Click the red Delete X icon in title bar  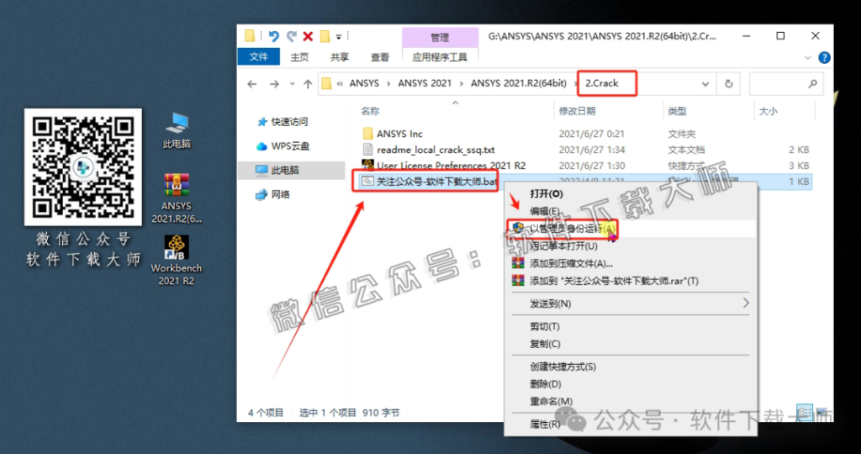[x=308, y=37]
